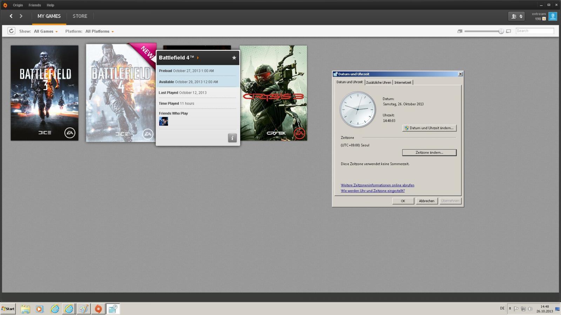561x315 pixels.
Task: Click the taskbar clock and date
Action: (545, 309)
